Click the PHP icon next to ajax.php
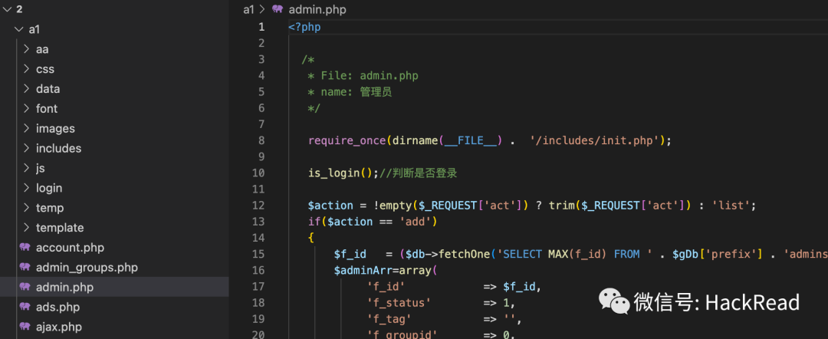Image resolution: width=828 pixels, height=339 pixels. pos(25,327)
